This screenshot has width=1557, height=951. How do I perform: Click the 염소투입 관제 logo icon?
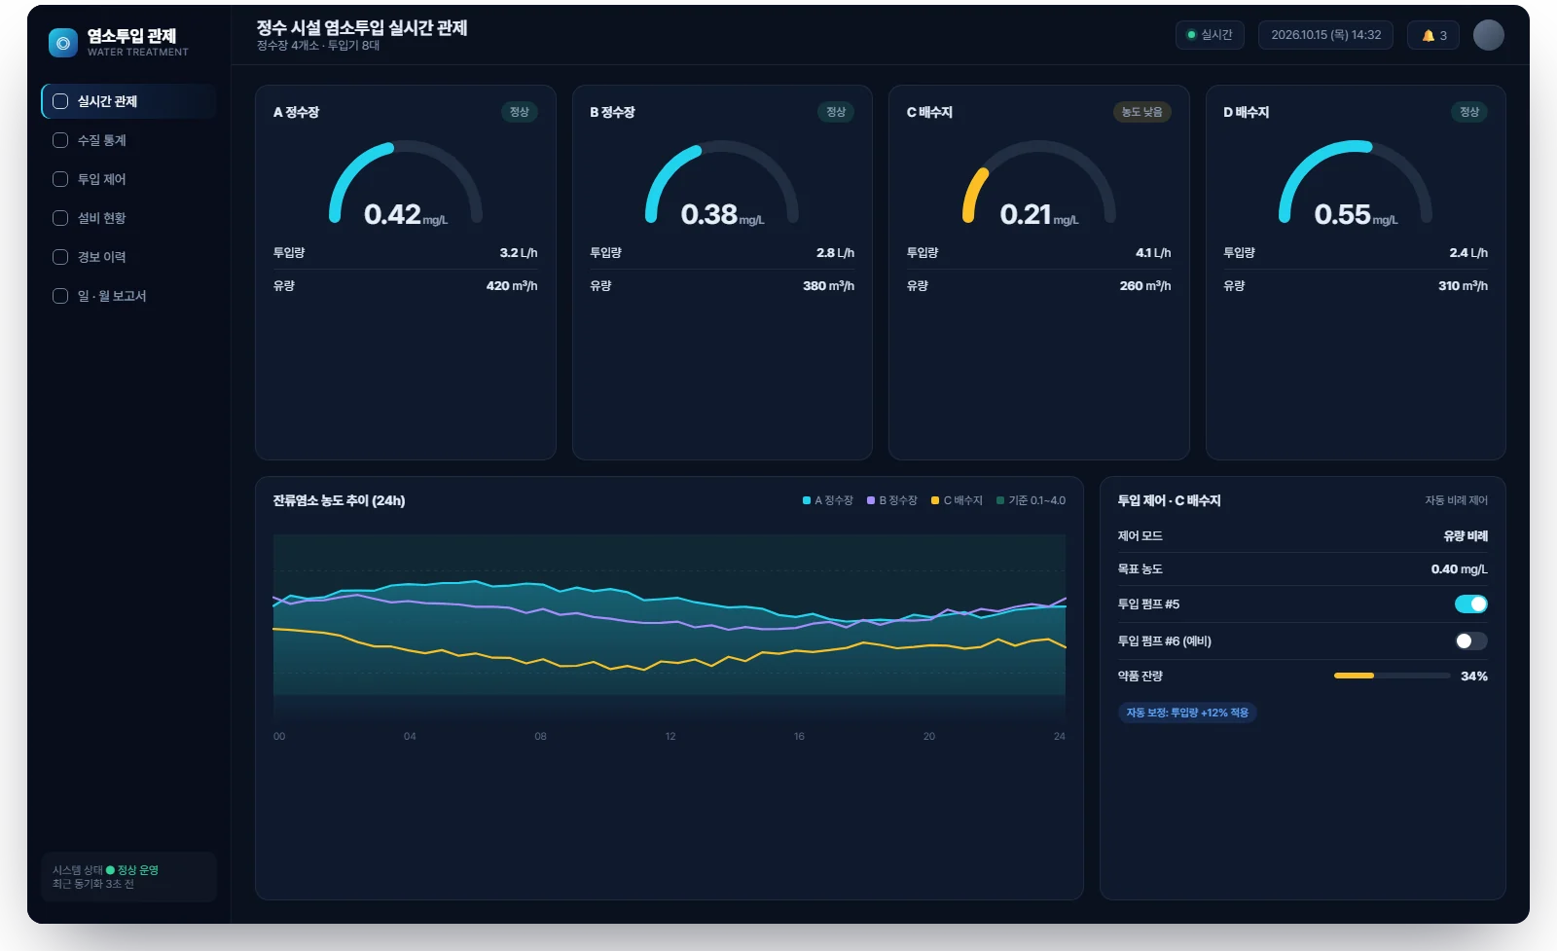coord(63,43)
